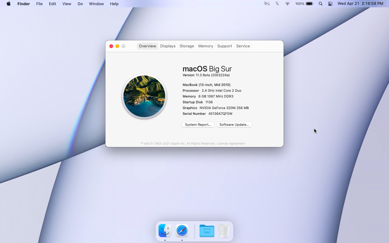Open the File menu
The width and height of the screenshot is (389, 243).
[40, 4]
